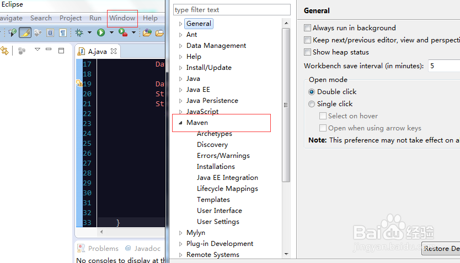Select Archetypes under Maven
The width and height of the screenshot is (460, 263).
(x=215, y=134)
